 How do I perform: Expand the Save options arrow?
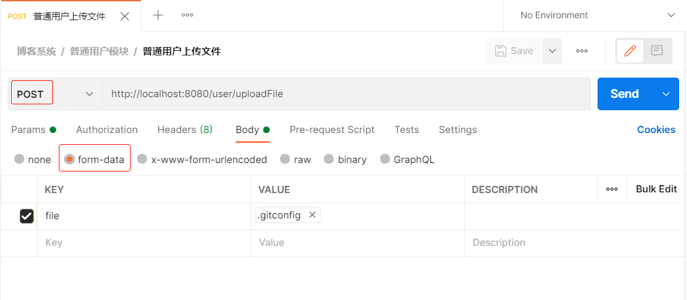click(x=552, y=51)
